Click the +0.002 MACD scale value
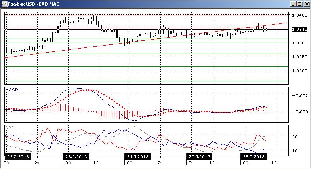Image resolution: width=311 pixels, height=169 pixels. pos(300,95)
